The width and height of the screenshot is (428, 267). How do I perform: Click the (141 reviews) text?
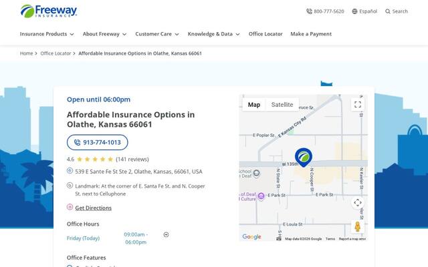pyautogui.click(x=132, y=160)
